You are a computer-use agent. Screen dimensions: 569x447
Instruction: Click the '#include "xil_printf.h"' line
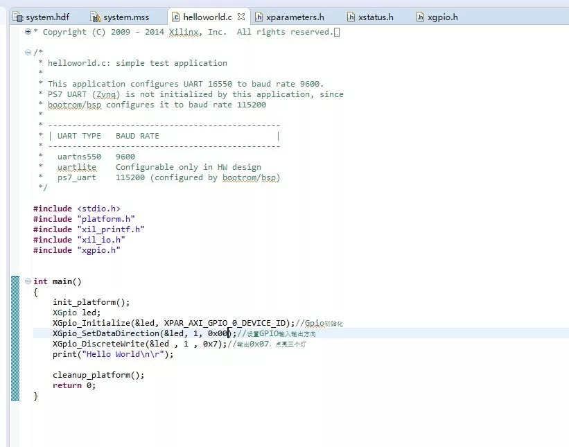89,229
